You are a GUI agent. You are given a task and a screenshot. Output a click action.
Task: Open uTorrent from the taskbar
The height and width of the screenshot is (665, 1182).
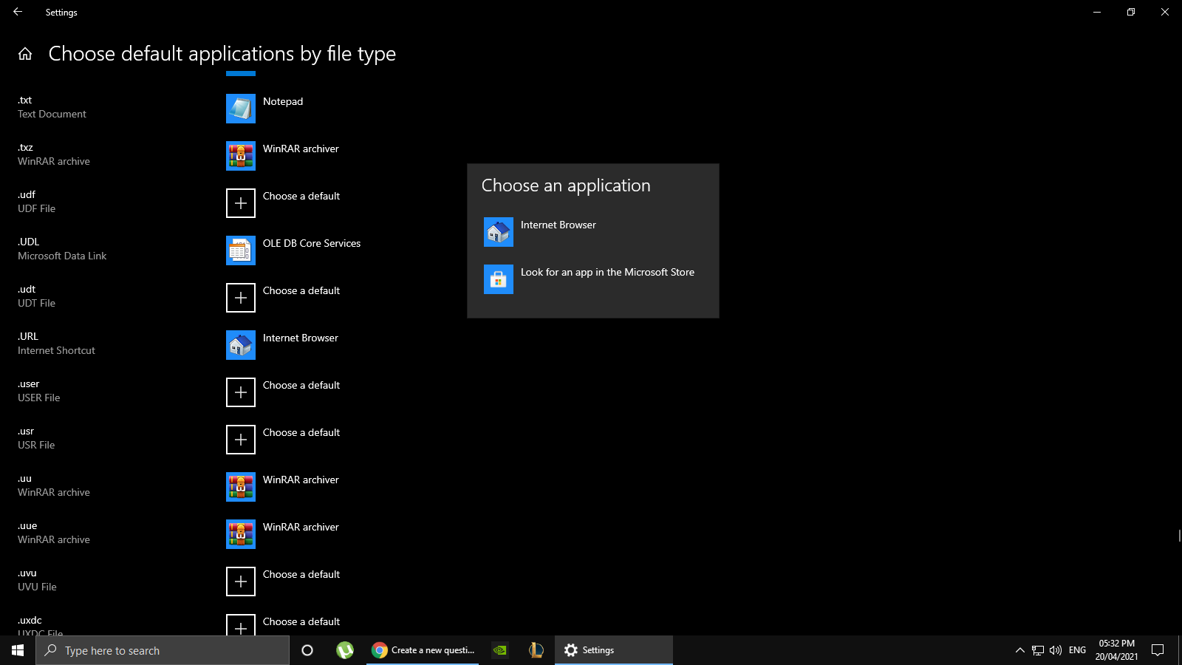345,650
